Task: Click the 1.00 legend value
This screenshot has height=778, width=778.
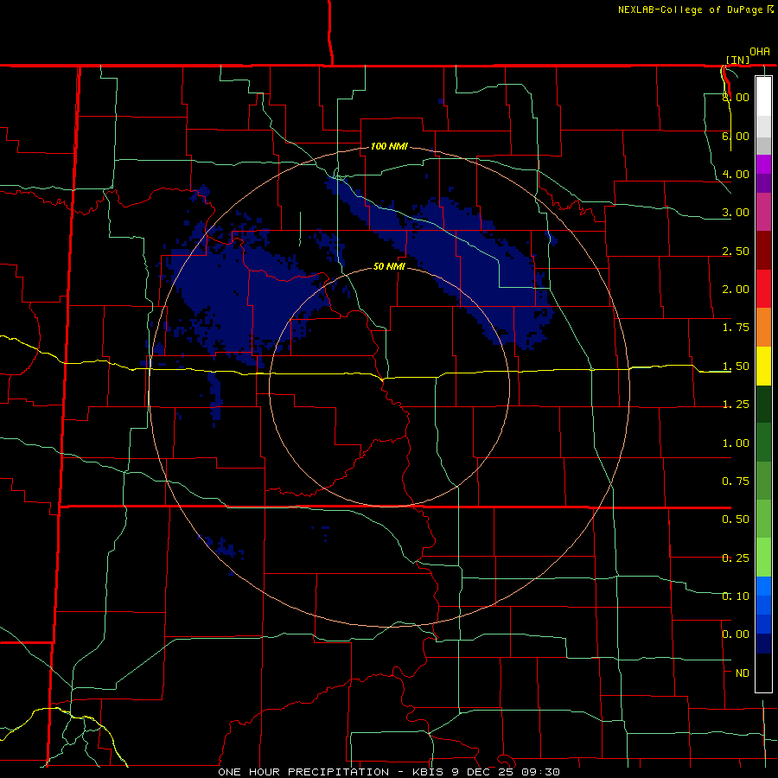Action: pos(736,443)
